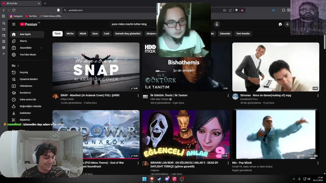The image size is (326, 183).
Task: Open options menu for BIRAKIN LAN BENİ video
Action: click(228, 163)
